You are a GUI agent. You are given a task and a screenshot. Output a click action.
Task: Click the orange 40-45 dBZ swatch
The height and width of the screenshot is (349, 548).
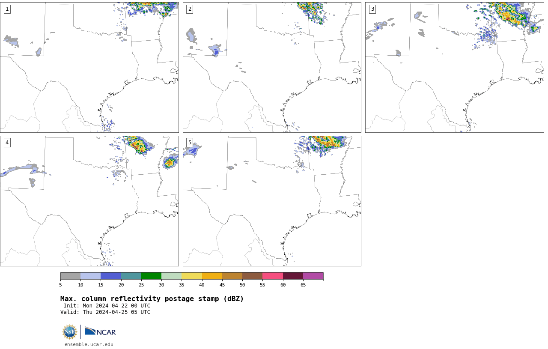212,276
